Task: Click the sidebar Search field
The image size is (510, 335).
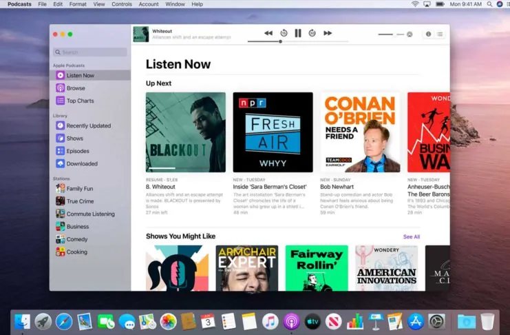Action: (90, 52)
